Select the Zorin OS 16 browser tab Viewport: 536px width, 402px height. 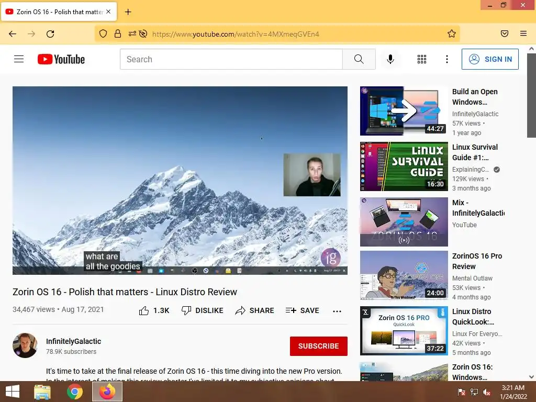click(59, 12)
